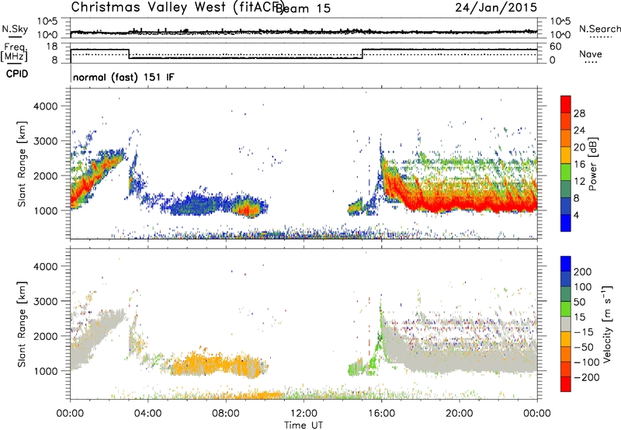Click the "50" value on velocity colorbar
The width and height of the screenshot is (621, 430).
[x=580, y=302]
